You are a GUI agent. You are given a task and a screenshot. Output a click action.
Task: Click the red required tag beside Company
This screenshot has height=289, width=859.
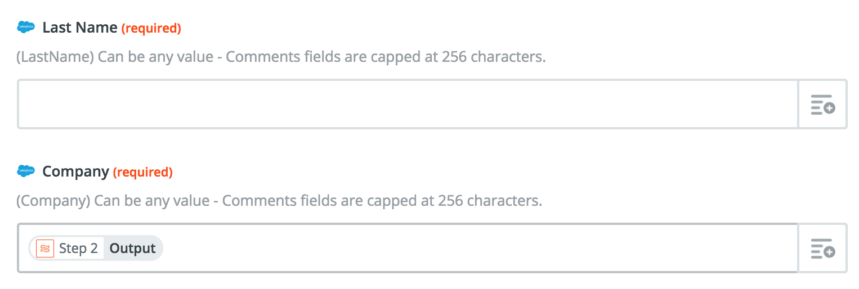point(143,172)
